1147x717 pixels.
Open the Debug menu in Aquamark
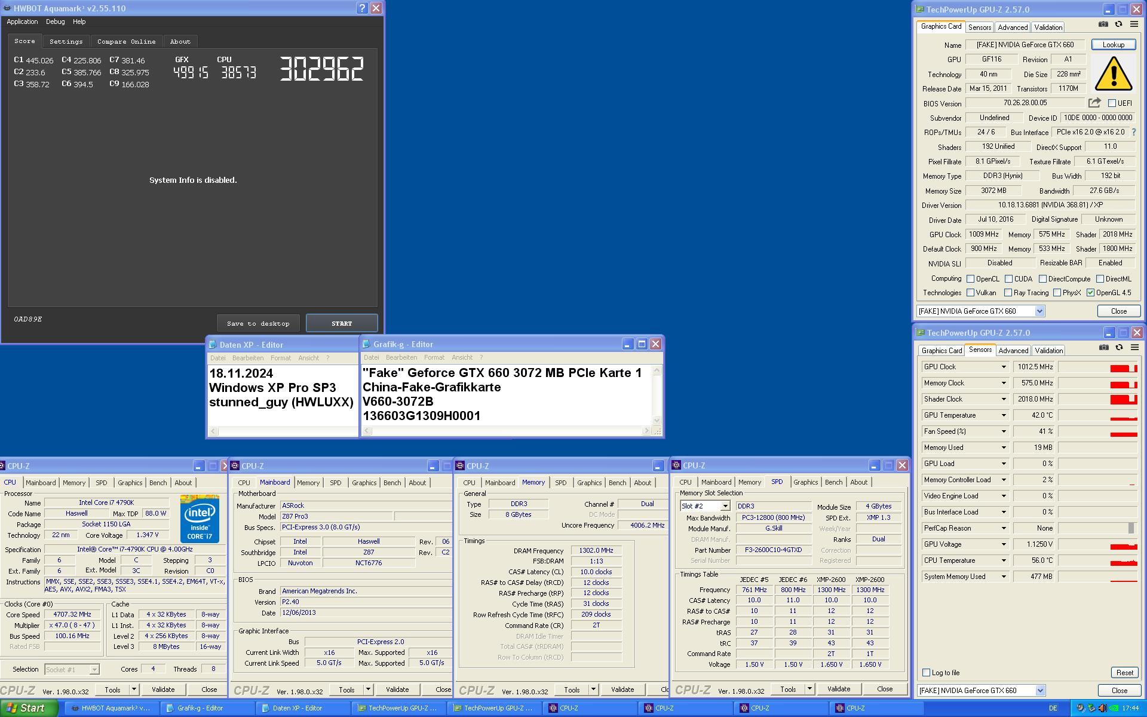[55, 22]
